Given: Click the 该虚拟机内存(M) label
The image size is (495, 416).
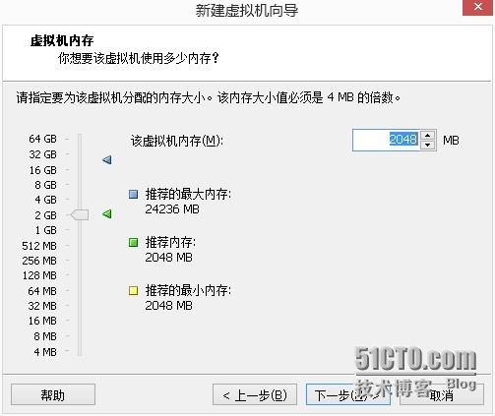Looking at the screenshot, I should (177, 141).
